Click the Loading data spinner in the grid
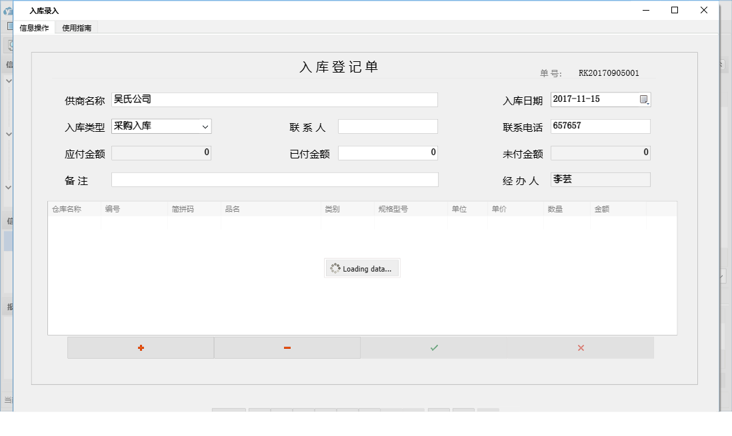732x436 pixels. click(x=361, y=268)
